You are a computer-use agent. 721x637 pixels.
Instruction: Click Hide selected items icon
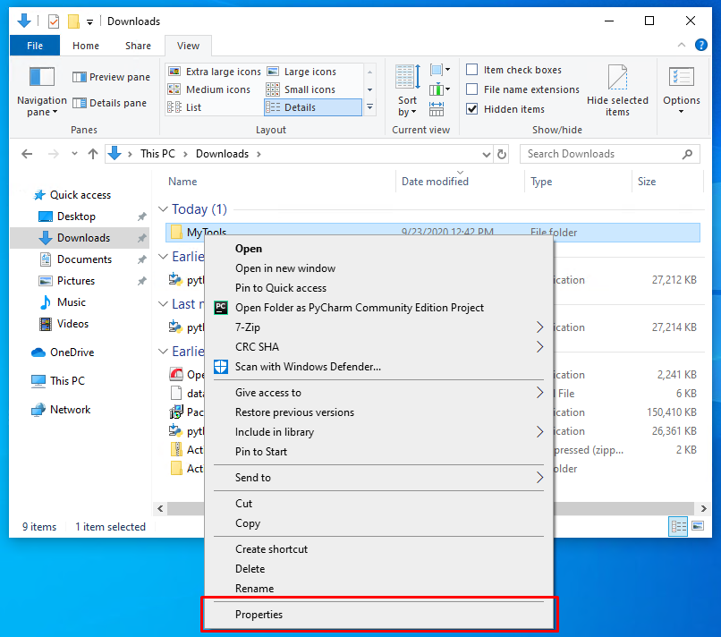(x=617, y=77)
